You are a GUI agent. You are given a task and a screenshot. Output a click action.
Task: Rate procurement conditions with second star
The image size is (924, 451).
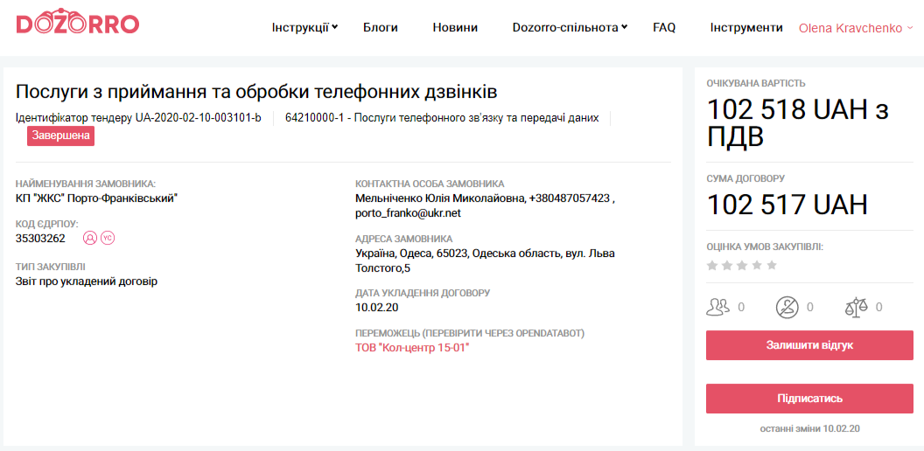pyautogui.click(x=726, y=266)
